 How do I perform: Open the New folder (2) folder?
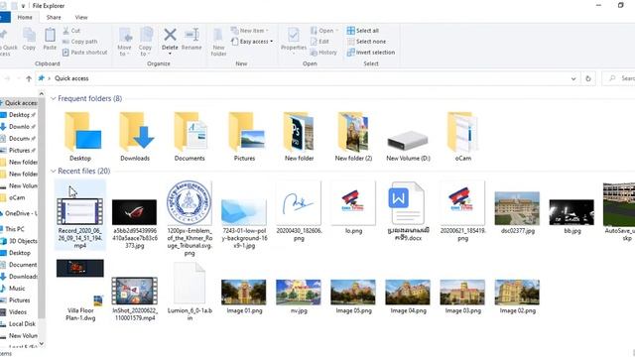[353, 137]
